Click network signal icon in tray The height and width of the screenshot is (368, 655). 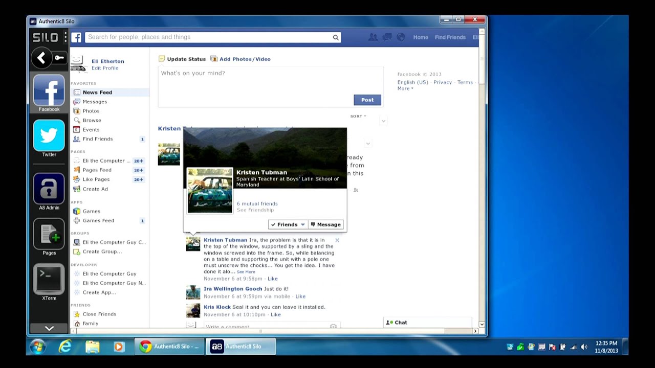[x=573, y=347]
